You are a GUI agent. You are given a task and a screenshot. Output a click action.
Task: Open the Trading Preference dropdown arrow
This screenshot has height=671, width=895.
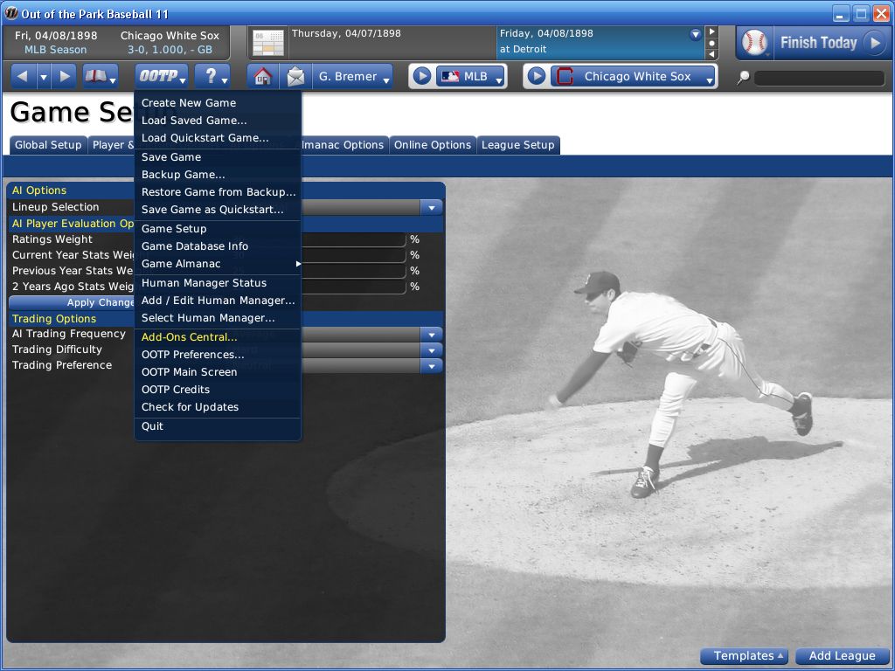pyautogui.click(x=432, y=366)
